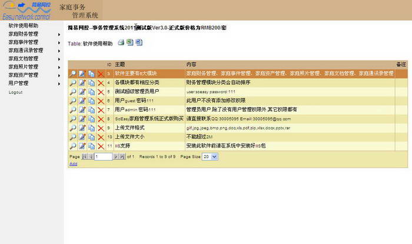The height and width of the screenshot is (244, 412).
Task: Select 家庭文档管理 menu item
Action: [24, 59]
